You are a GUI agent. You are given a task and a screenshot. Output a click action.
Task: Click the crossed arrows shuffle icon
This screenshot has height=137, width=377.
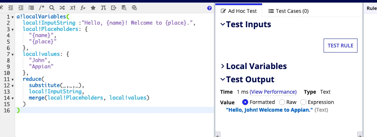coord(62,8)
